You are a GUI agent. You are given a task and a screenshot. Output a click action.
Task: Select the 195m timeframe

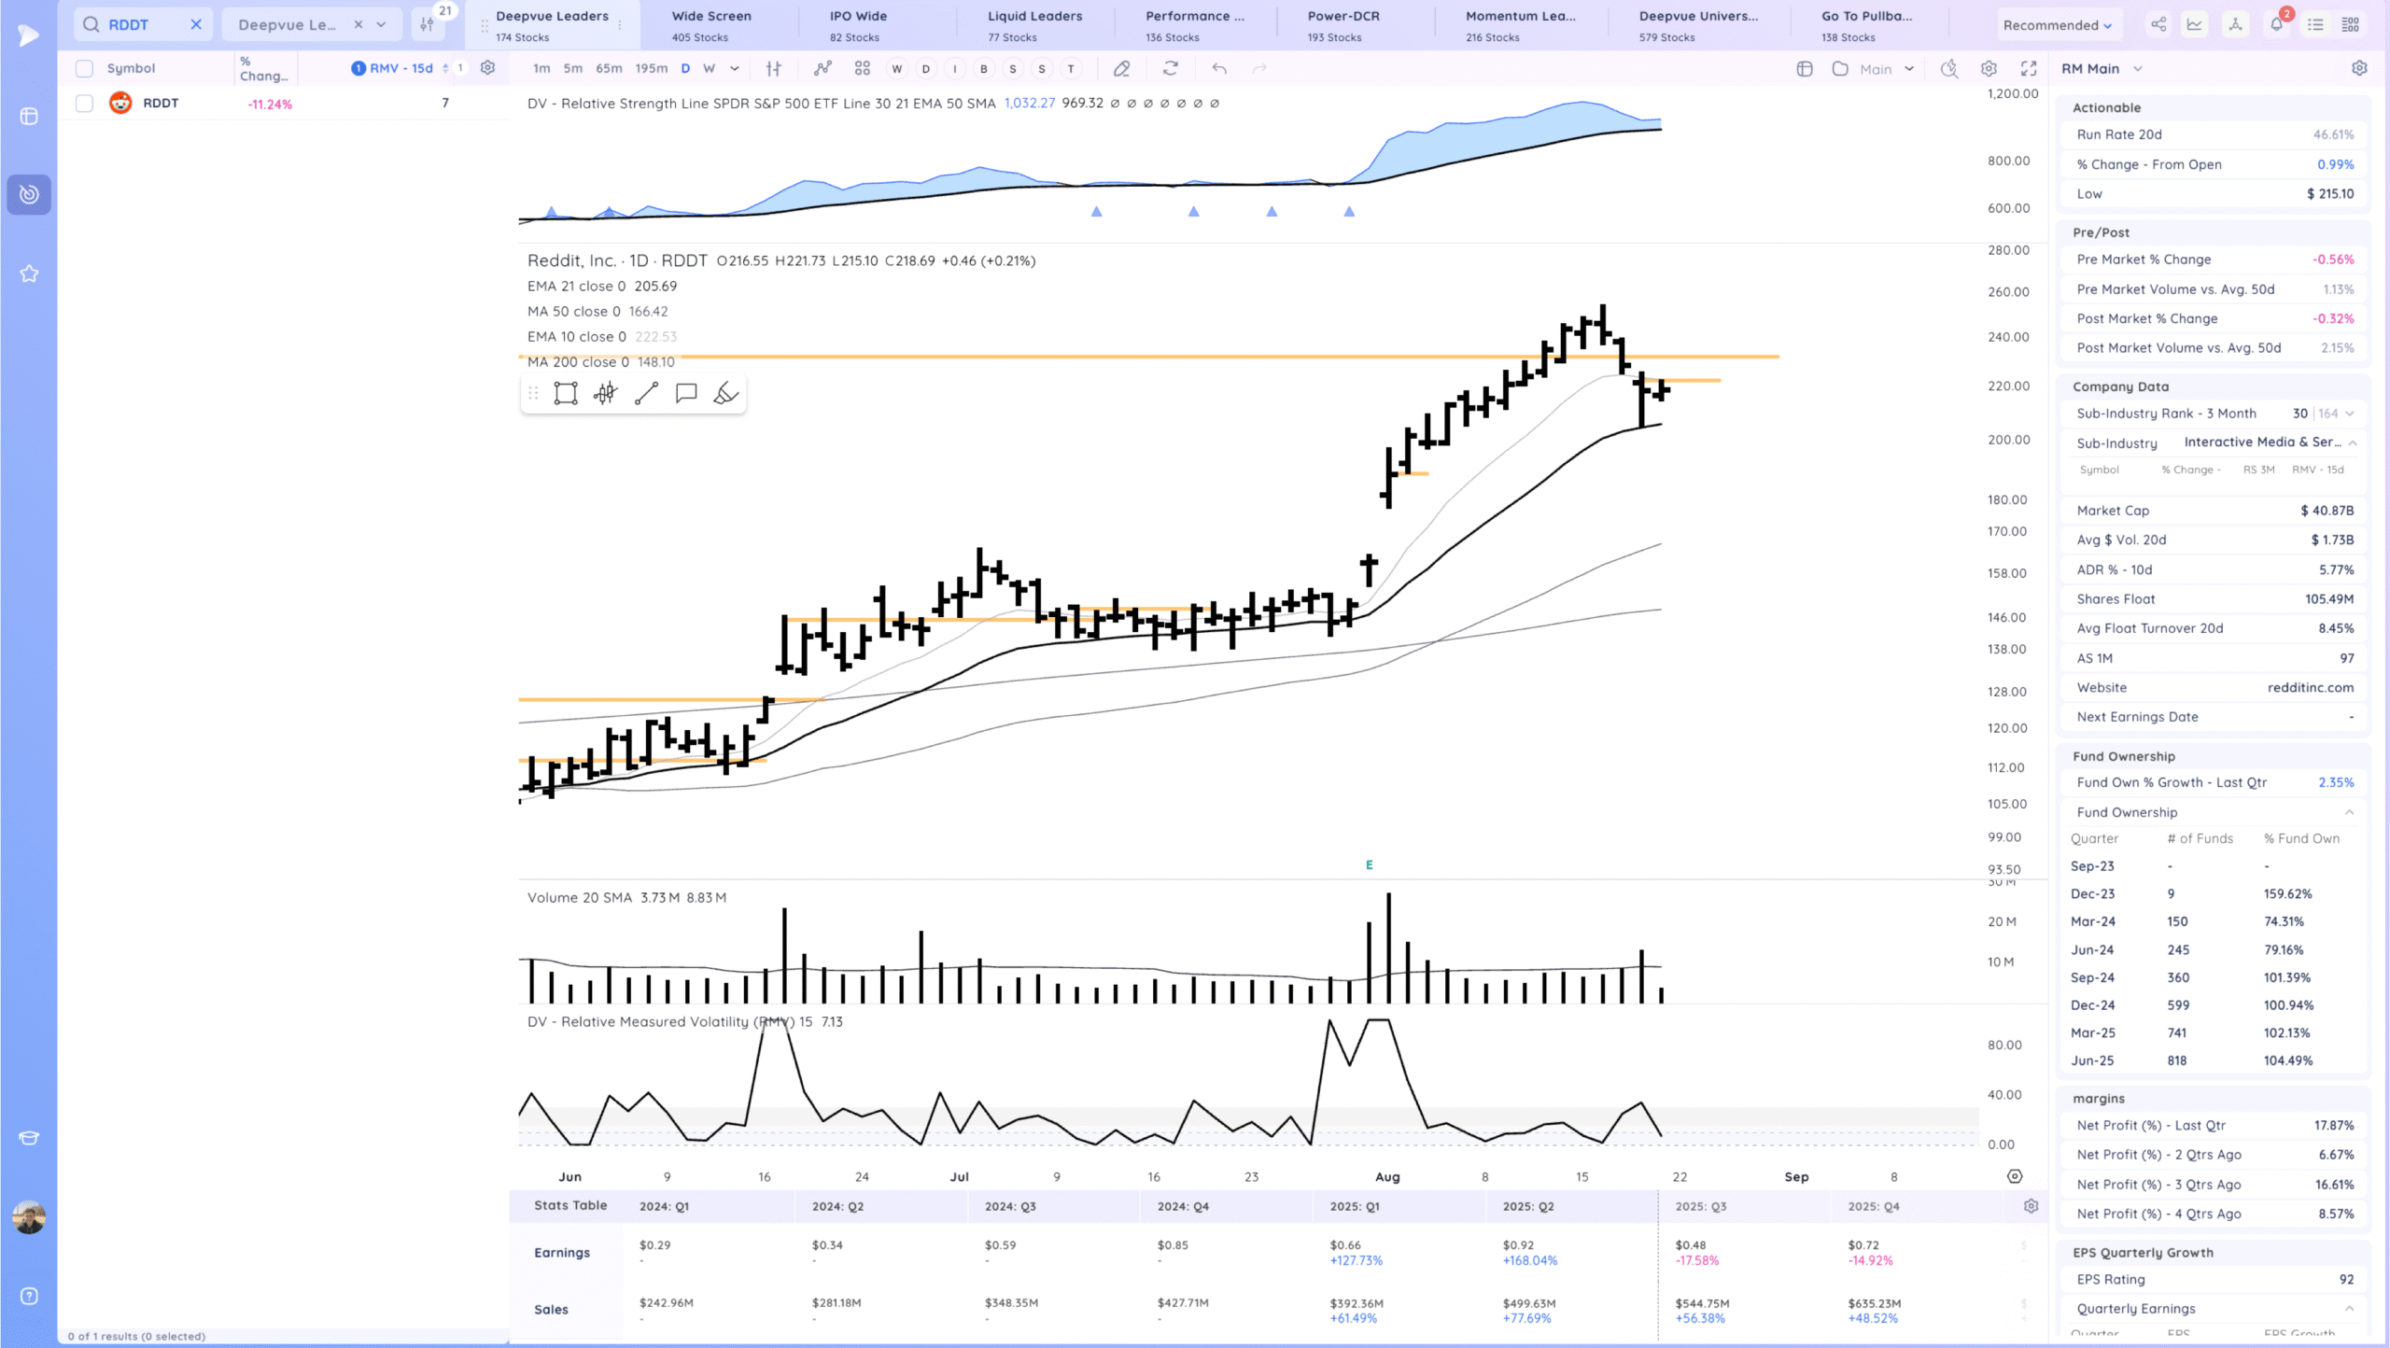click(x=652, y=68)
